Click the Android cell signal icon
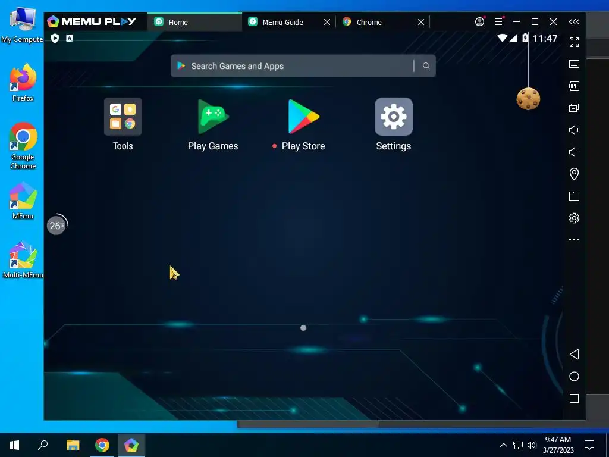 point(513,38)
